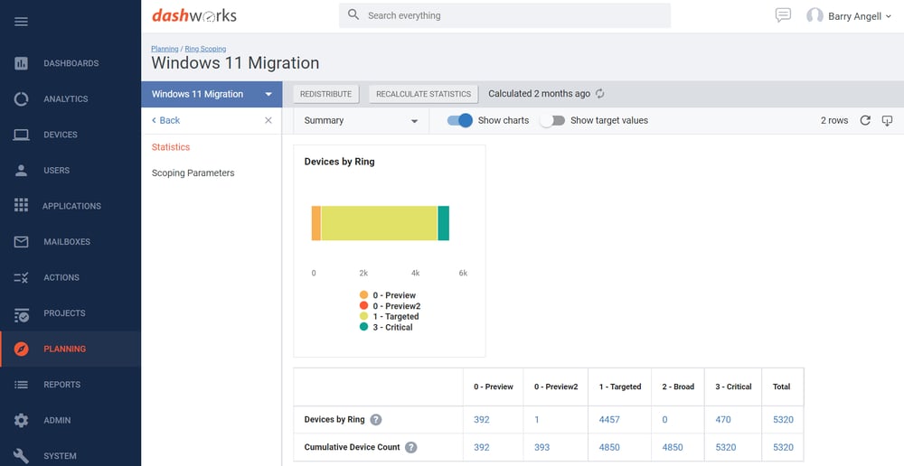Click the 1 - Targeted column header

coord(620,387)
